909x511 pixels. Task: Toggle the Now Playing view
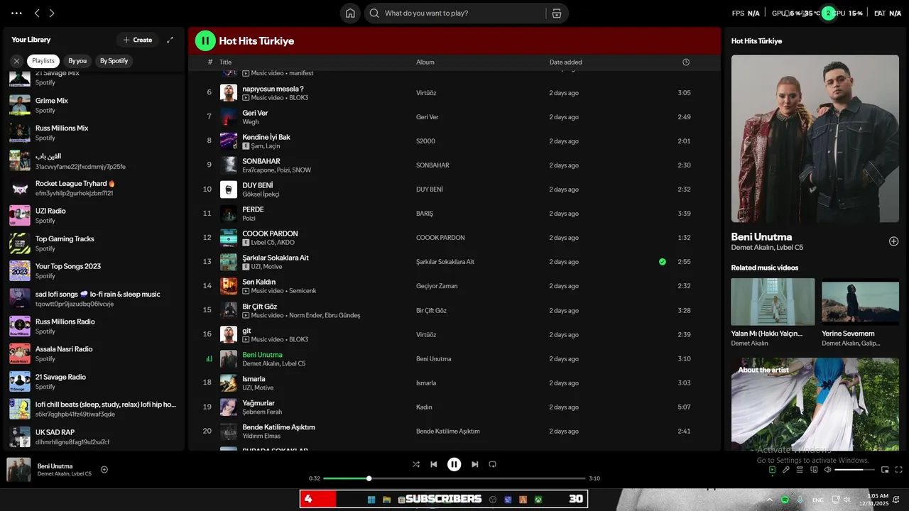pyautogui.click(x=772, y=469)
